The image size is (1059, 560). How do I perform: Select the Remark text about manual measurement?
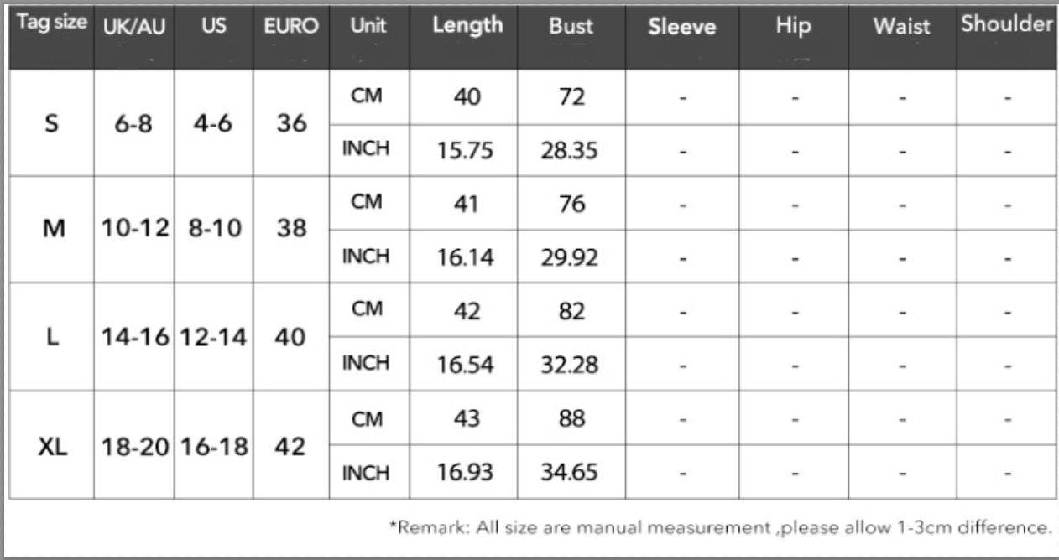(720, 528)
